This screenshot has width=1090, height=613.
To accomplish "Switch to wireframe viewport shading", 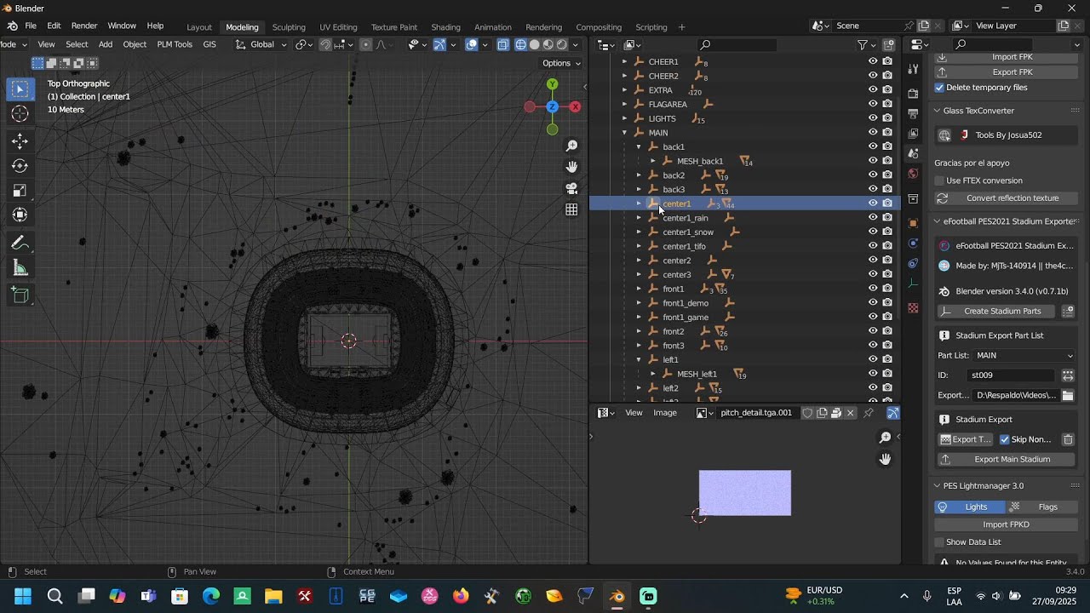I will [x=520, y=44].
